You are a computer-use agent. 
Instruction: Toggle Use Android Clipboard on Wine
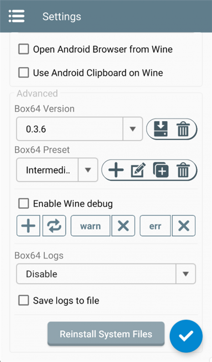pyautogui.click(x=23, y=72)
